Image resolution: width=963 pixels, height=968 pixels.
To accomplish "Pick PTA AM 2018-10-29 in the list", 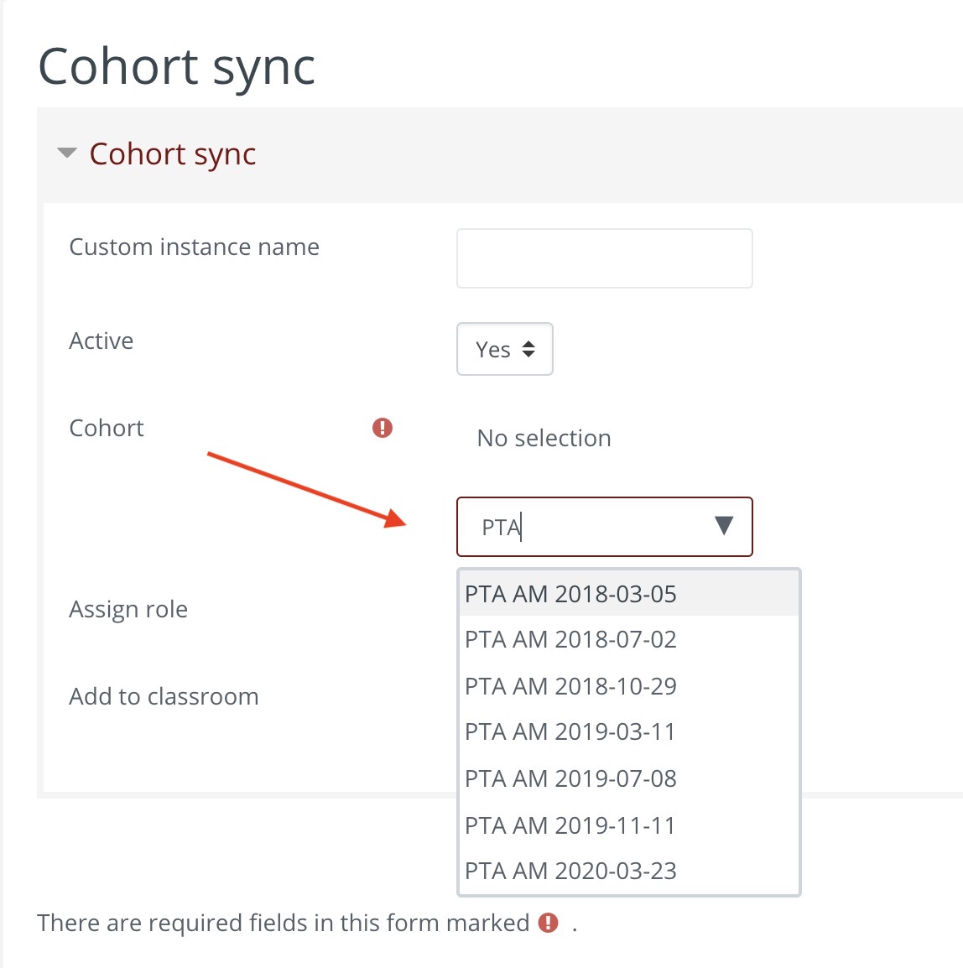I will coord(570,686).
